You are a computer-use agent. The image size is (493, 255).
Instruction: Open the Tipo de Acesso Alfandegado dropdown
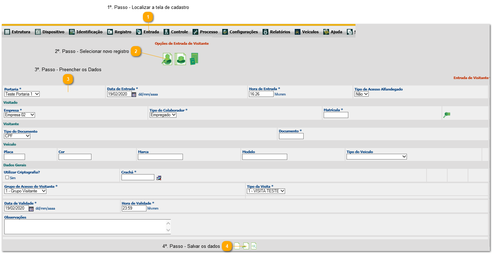pos(362,94)
